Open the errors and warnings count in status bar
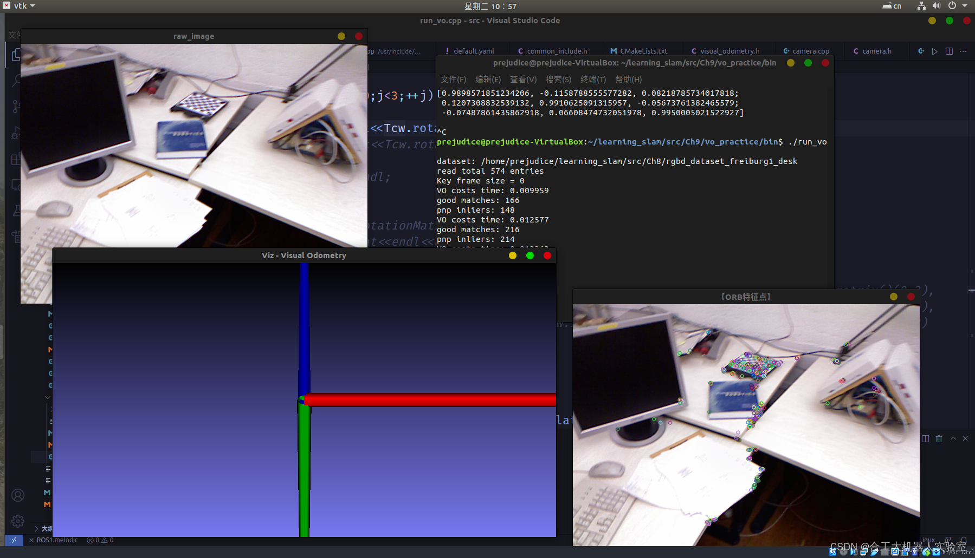This screenshot has height=558, width=975. click(100, 540)
